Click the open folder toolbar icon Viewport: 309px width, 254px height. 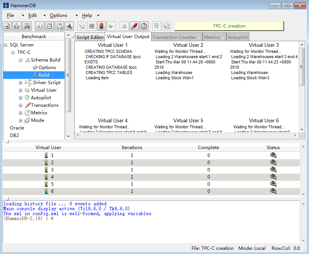click(x=17, y=26)
